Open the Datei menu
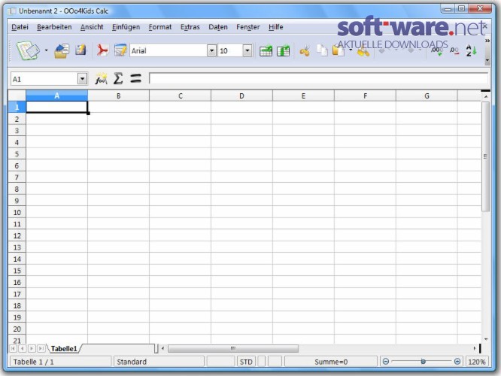Viewport: 501px width, 376px height. click(x=20, y=27)
